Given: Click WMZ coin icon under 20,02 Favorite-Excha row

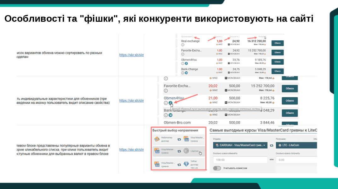Looking at the screenshot, I should [x=210, y=90].
